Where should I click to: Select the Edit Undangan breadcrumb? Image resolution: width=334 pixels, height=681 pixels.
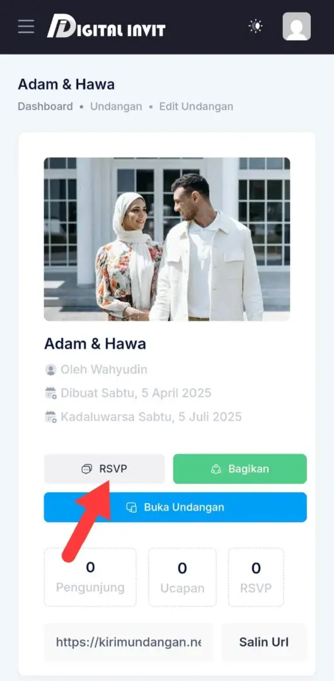[196, 107]
